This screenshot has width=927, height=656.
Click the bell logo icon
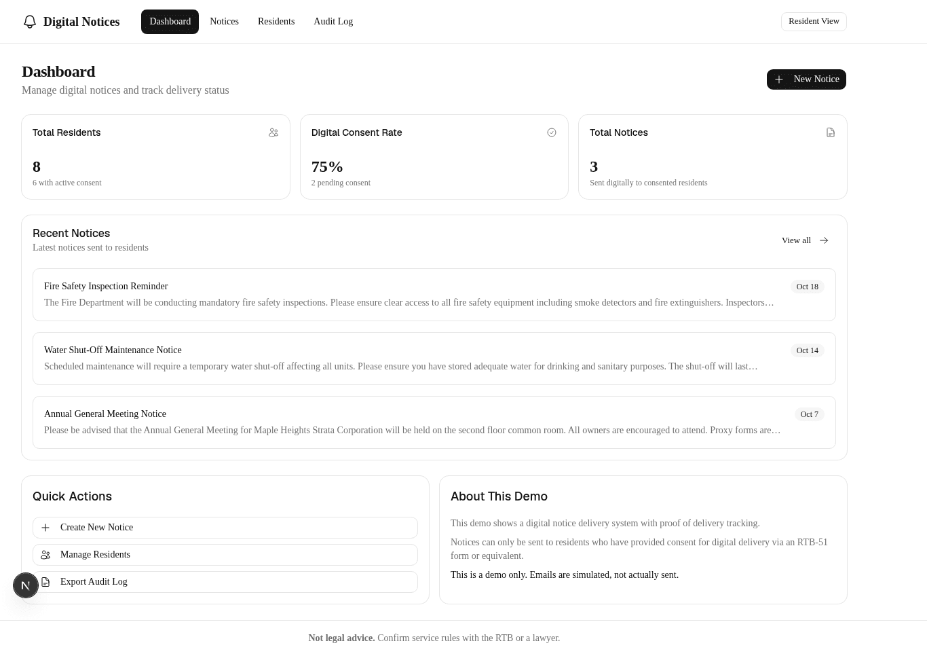[x=30, y=22]
